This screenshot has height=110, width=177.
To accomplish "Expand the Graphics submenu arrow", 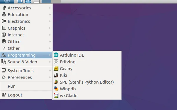I will coord(50,28).
